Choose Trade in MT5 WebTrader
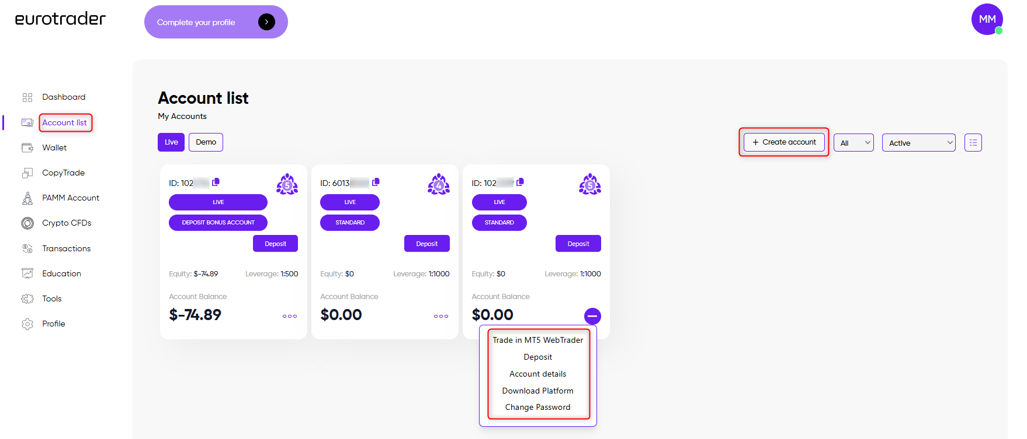The height and width of the screenshot is (439, 1027). 537,340
